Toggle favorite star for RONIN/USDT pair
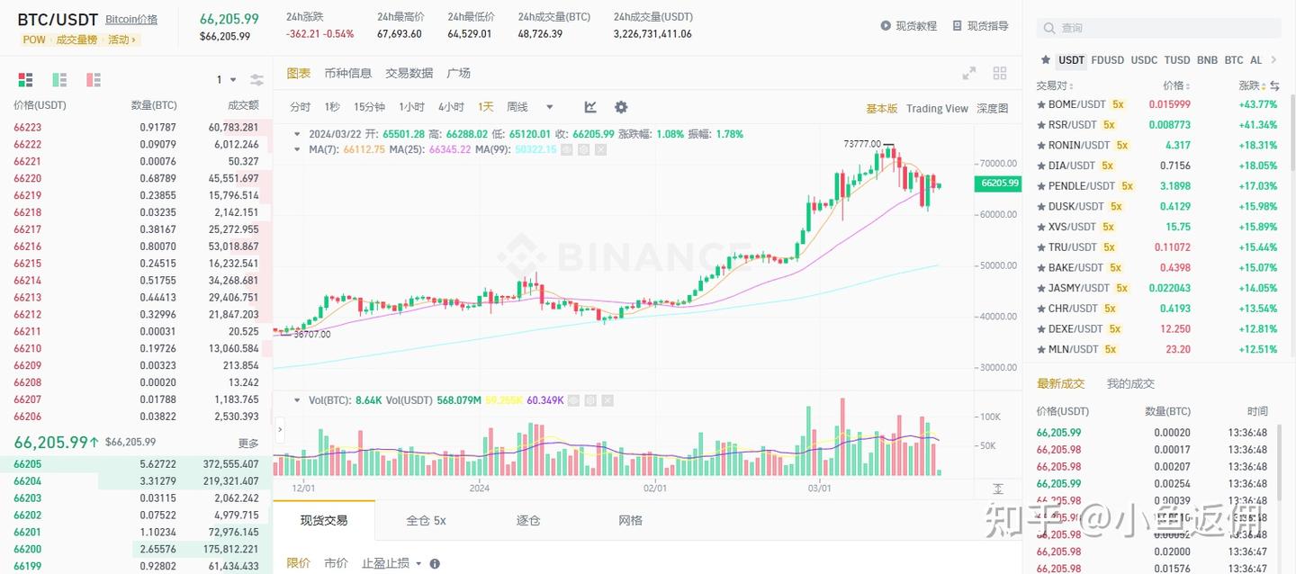This screenshot has height=574, width=1296. 1042,145
